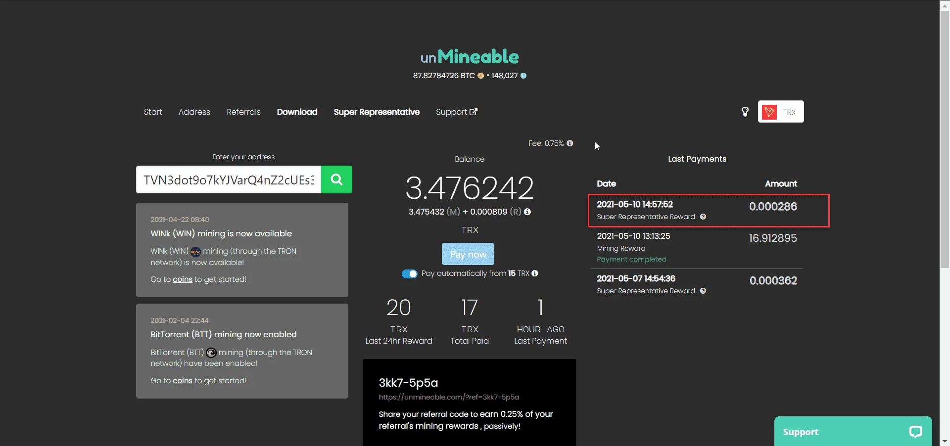
Task: Open the Super Representative page
Action: [x=377, y=112]
